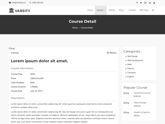165x124 pixels.
Task: Click the phone icon in top bar
Action: tap(30, 3)
